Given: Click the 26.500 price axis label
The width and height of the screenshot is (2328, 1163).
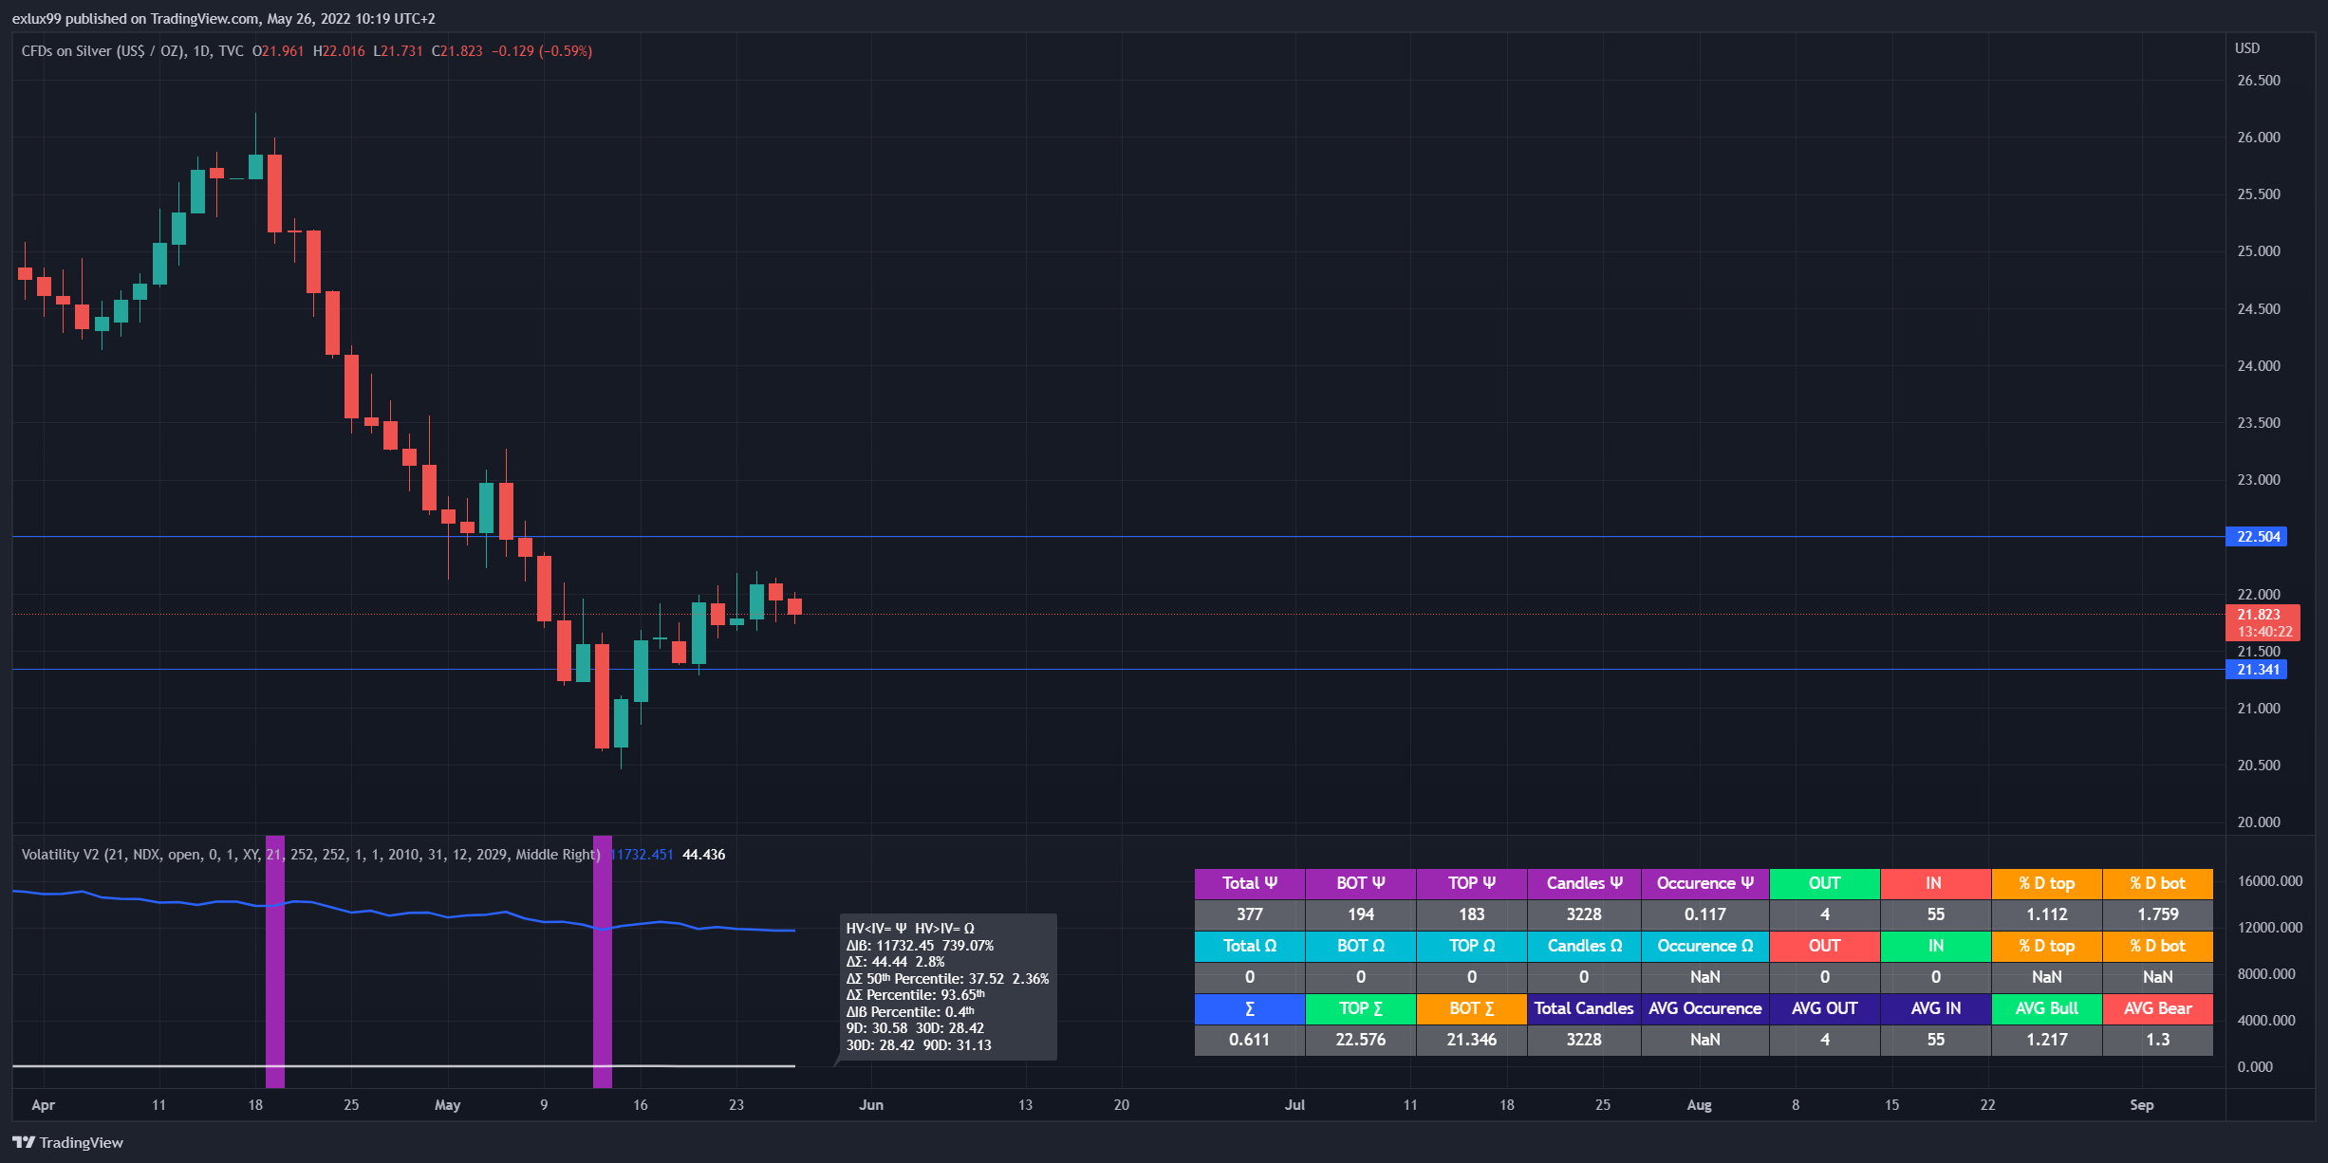Looking at the screenshot, I should [x=2259, y=81].
